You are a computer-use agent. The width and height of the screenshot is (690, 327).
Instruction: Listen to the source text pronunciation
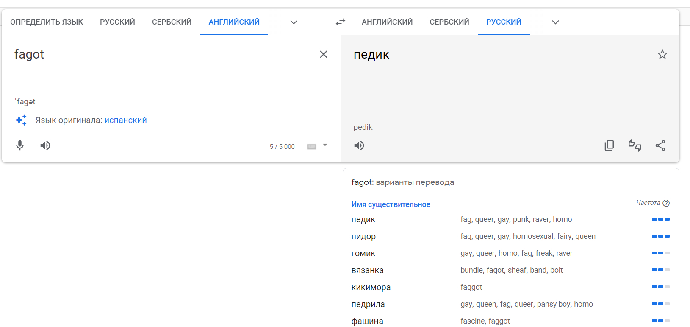point(45,145)
